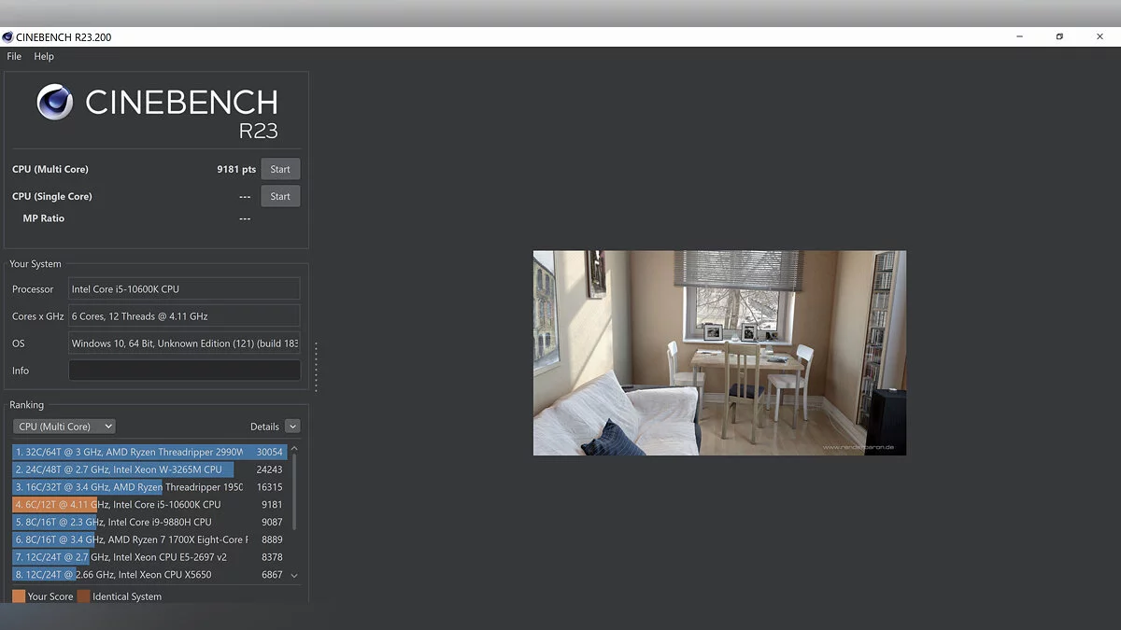Expand the ranking Details arrow
The image size is (1121, 630).
pyautogui.click(x=292, y=427)
